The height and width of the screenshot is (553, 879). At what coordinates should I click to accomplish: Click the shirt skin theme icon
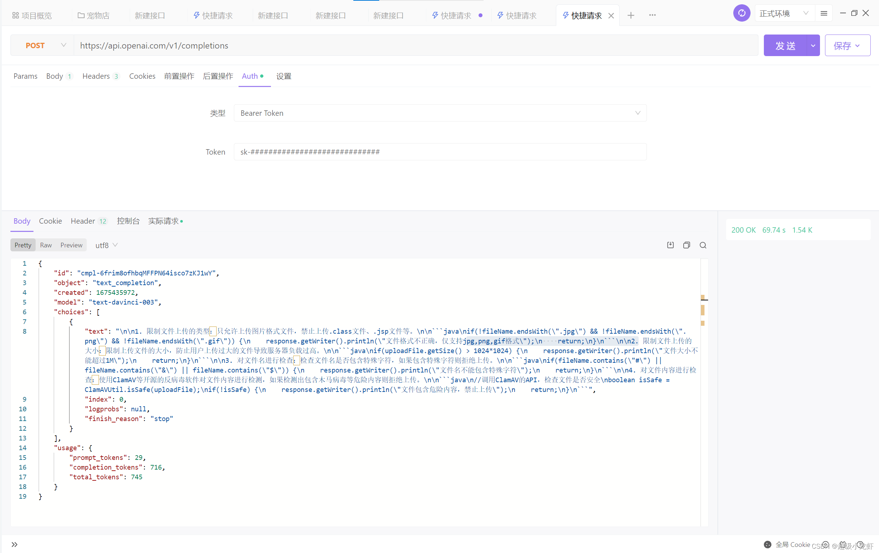[x=843, y=545]
